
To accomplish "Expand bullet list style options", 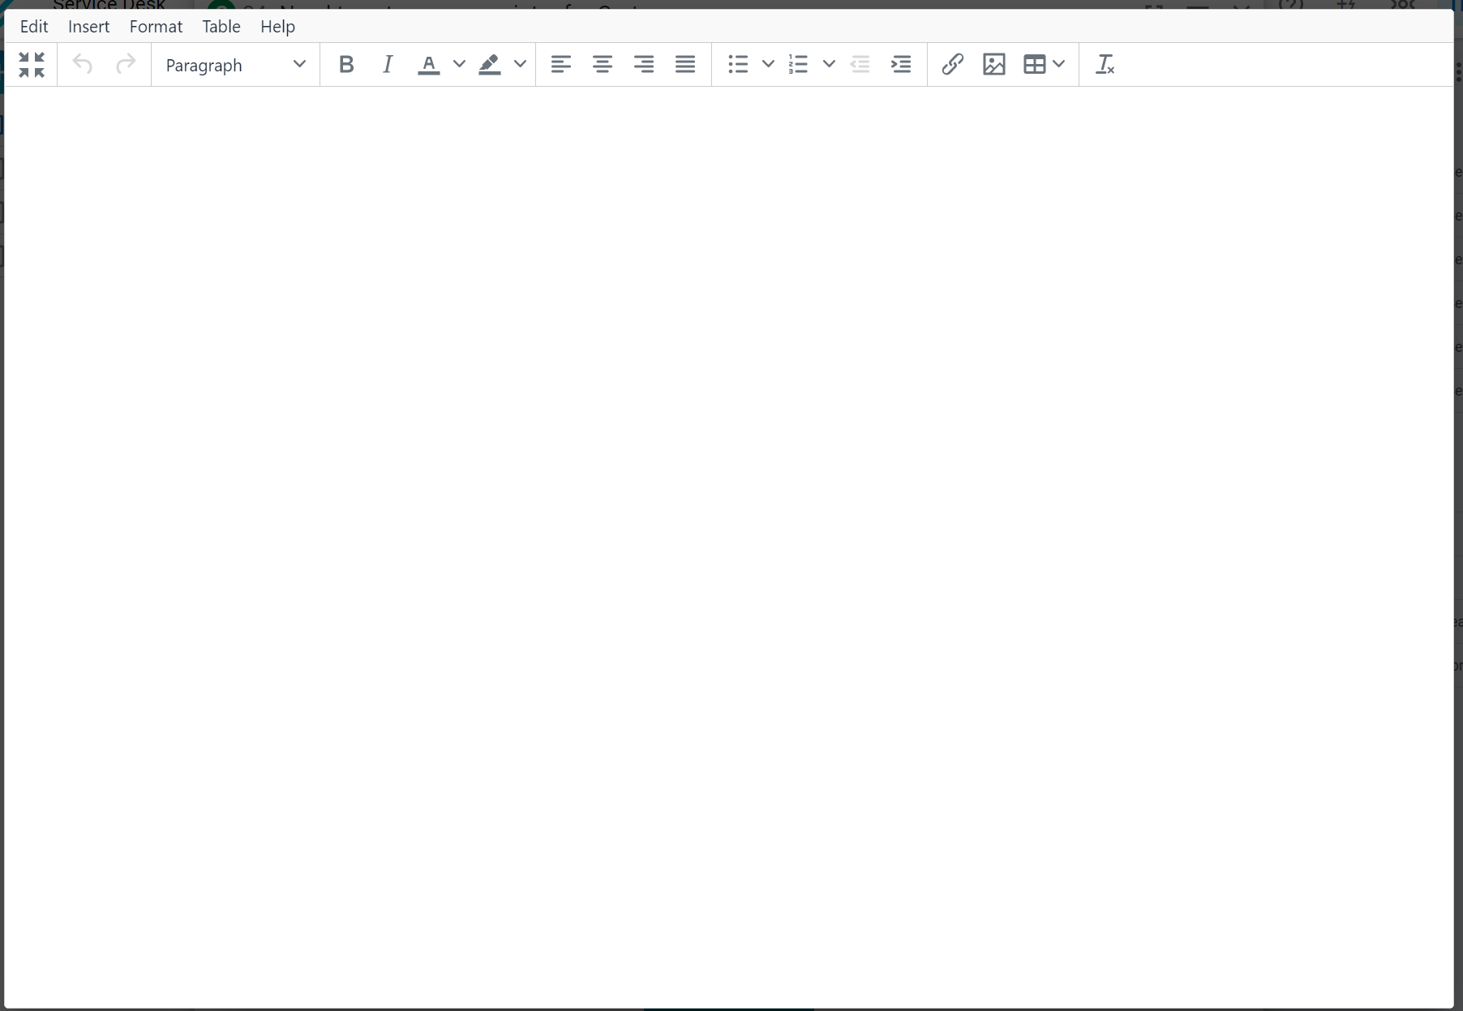I will pos(768,65).
